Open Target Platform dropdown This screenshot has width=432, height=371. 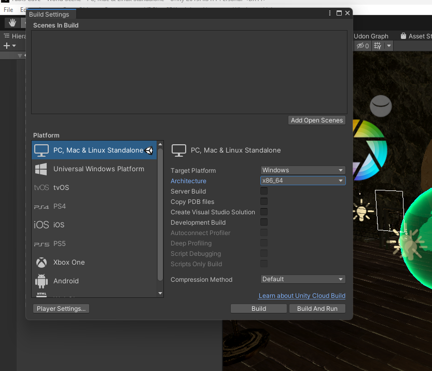[x=303, y=170]
